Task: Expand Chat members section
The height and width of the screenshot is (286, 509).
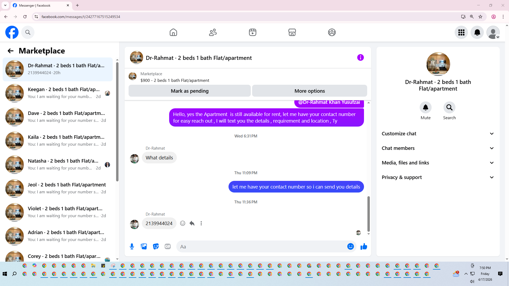Action: 438,148
